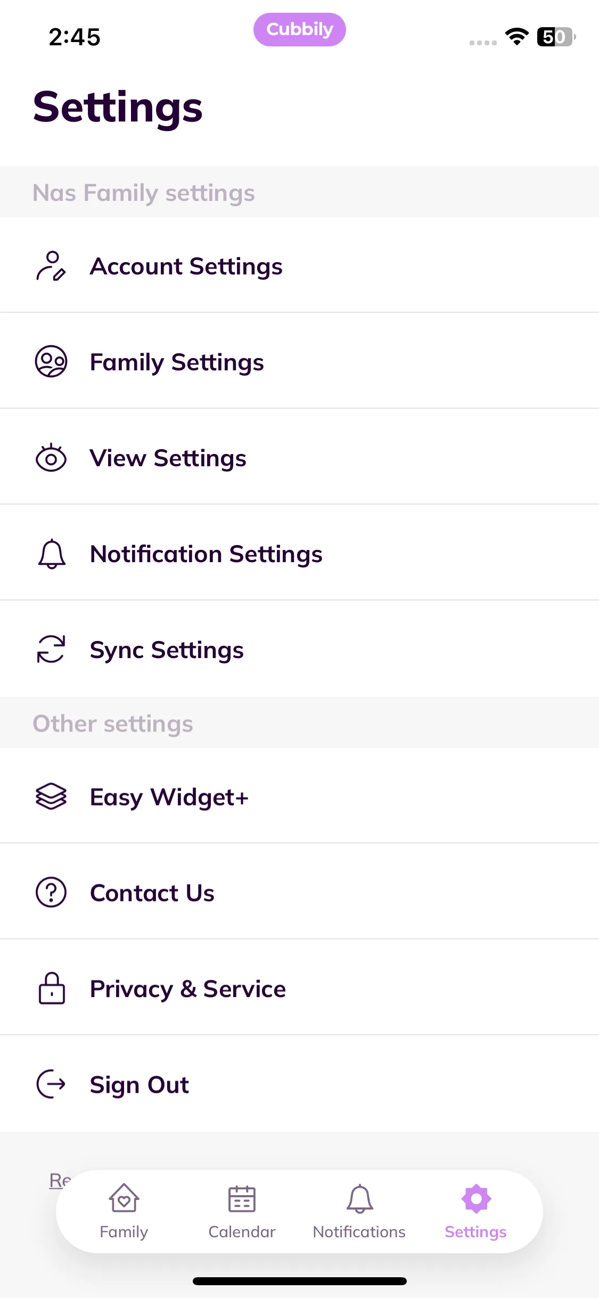Select the Settings tab gear
Image resolution: width=599 pixels, height=1298 pixels.
476,1200
